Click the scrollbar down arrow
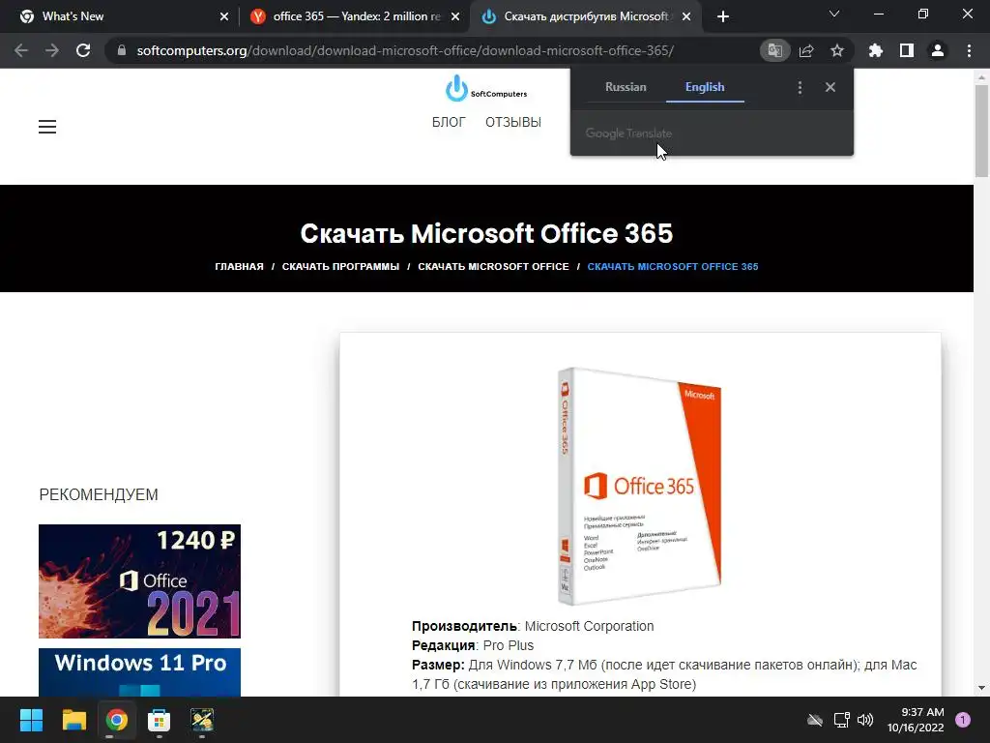 pyautogui.click(x=981, y=688)
